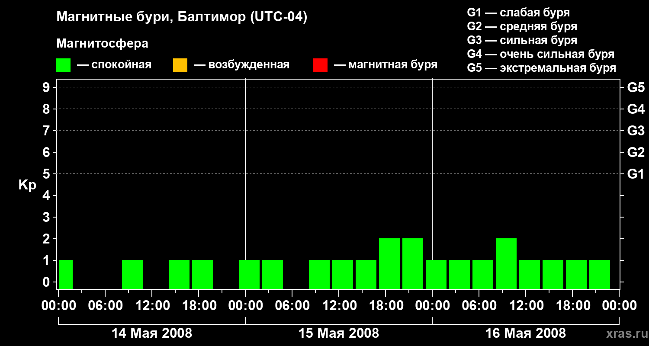Screen dimensions: 649x346
Task: Click the 'G2 — средняя буря' legend line
Action: click(x=522, y=26)
